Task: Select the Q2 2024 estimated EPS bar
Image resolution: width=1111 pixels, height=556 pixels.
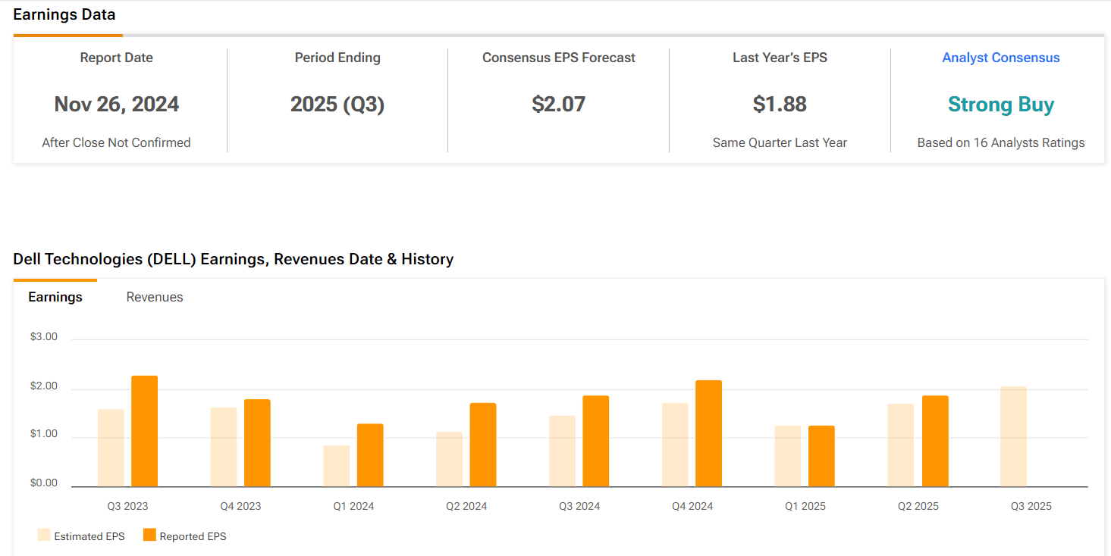Action: [450, 459]
